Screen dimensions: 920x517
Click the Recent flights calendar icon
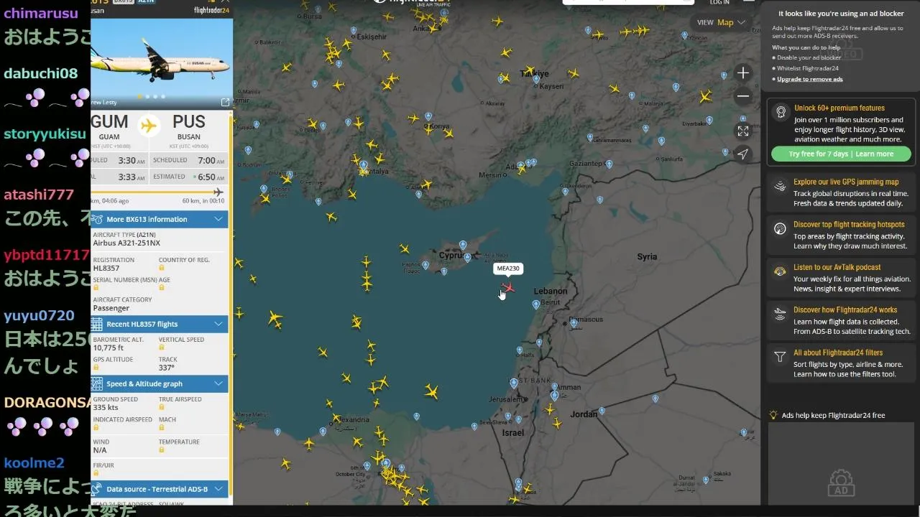pos(97,324)
